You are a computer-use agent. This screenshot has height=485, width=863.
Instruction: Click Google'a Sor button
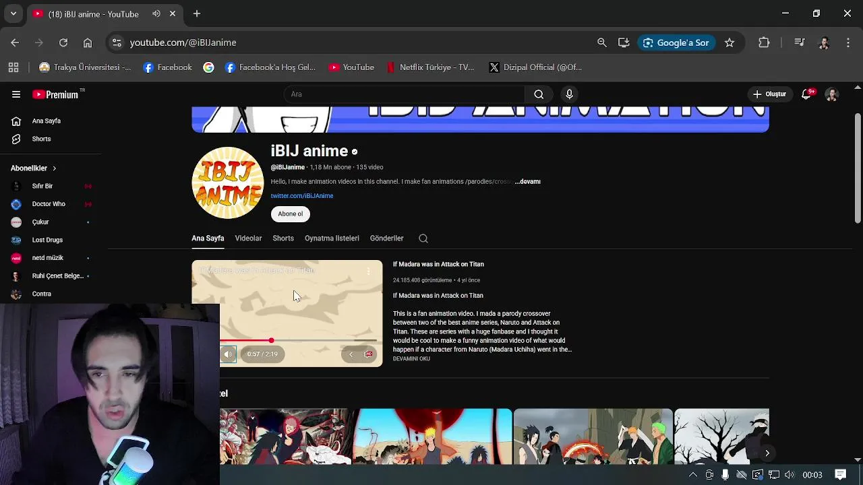[676, 42]
